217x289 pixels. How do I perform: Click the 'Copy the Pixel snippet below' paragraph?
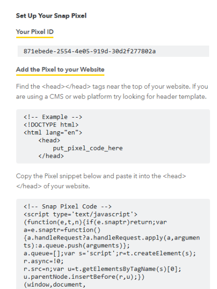coord(101,181)
